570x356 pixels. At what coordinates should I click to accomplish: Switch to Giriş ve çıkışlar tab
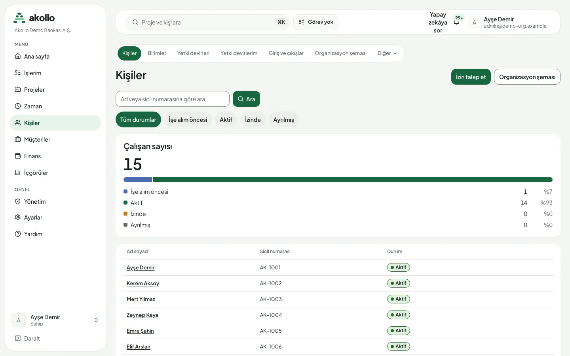coord(286,53)
